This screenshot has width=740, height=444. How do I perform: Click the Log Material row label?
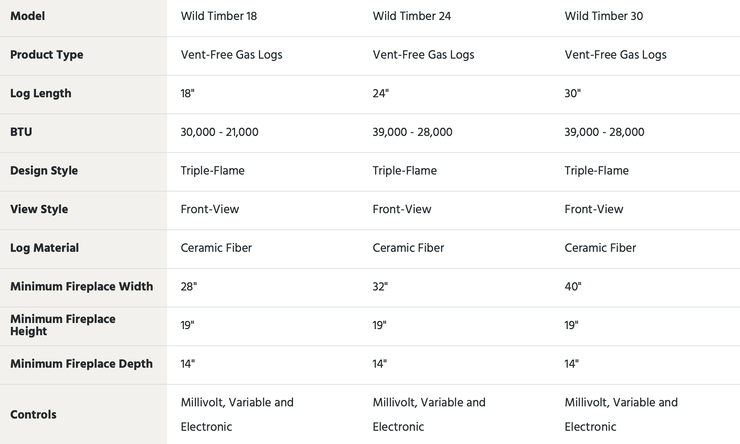(x=44, y=248)
